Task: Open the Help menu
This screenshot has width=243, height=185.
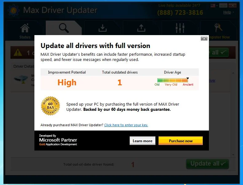Action: [228, 12]
